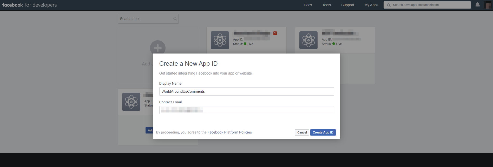Open the user profile avatar
The height and width of the screenshot is (167, 493).
pos(488,5)
